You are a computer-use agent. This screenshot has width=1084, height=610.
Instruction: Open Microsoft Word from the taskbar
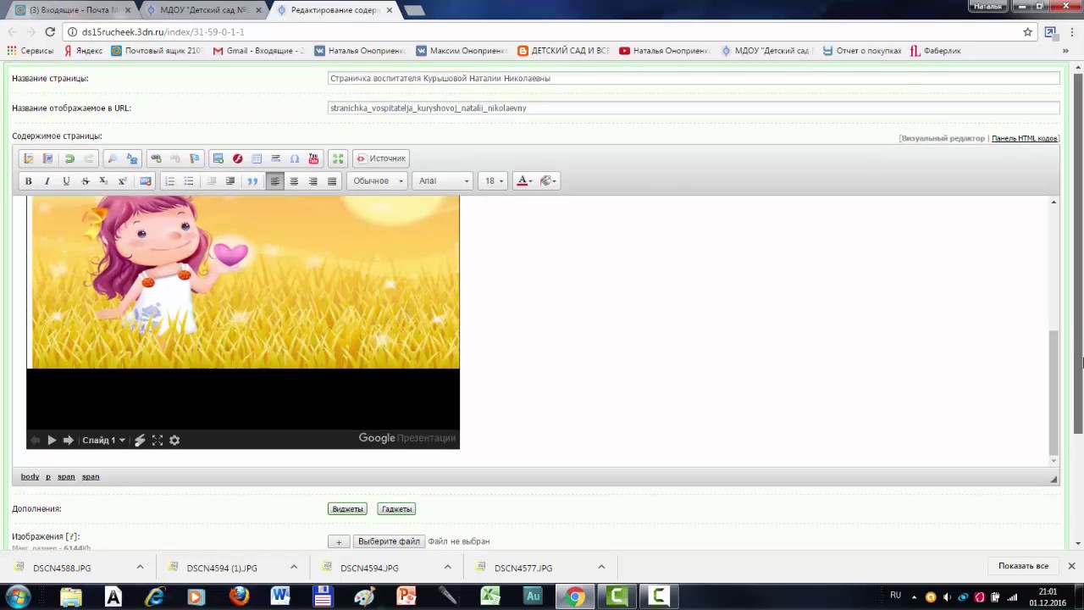(280, 596)
